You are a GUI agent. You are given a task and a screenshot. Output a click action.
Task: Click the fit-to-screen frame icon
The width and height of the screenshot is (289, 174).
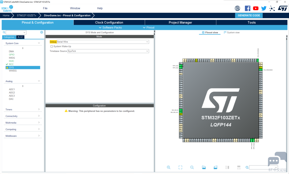(180, 167)
